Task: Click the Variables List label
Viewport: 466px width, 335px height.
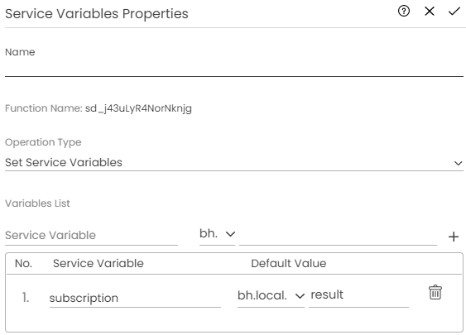Action: pyautogui.click(x=37, y=203)
